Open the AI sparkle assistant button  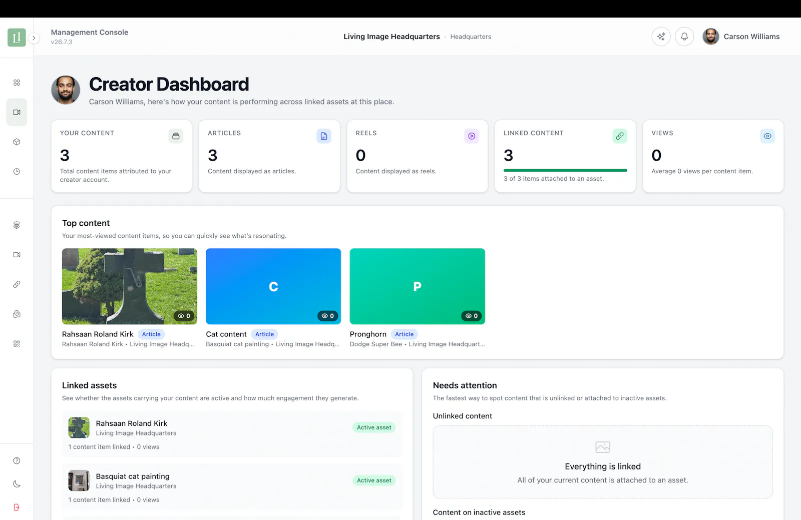661,37
